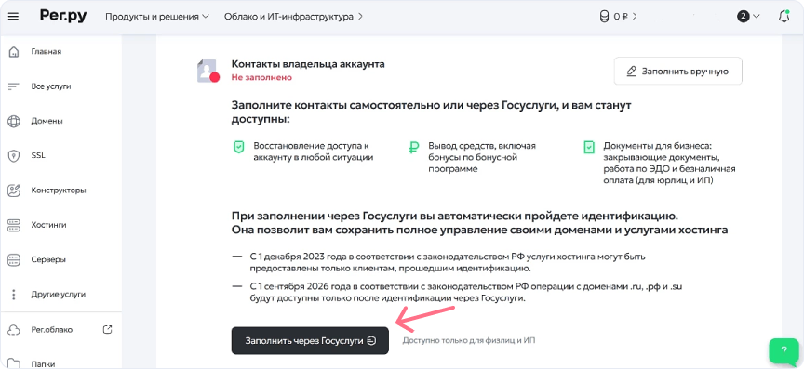Click the Папки folder icon
The height and width of the screenshot is (369, 804).
[14, 362]
